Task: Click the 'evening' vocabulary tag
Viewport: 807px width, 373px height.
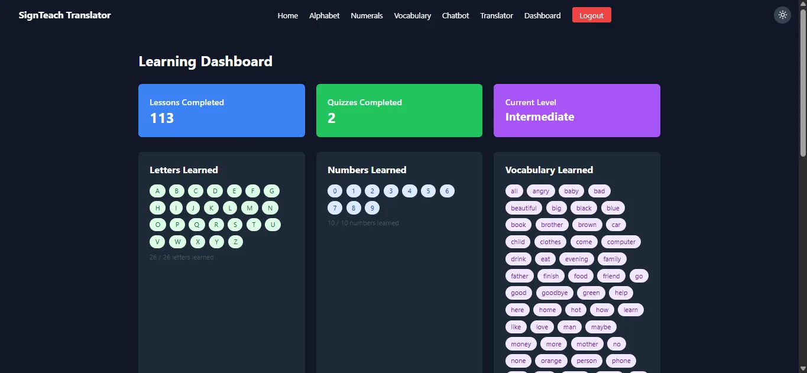Action: [576, 259]
